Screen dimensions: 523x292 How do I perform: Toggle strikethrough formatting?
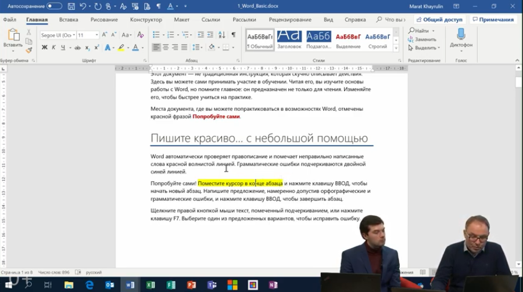pyautogui.click(x=77, y=48)
